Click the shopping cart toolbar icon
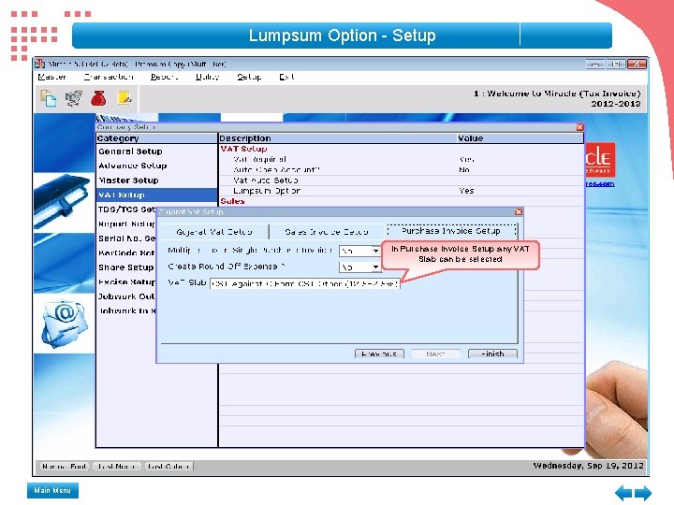This screenshot has width=674, height=505. (x=74, y=98)
